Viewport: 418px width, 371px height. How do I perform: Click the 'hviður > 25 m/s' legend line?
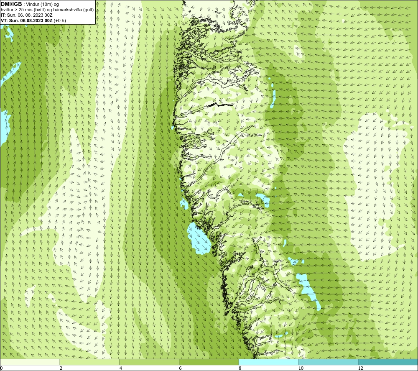coord(47,10)
